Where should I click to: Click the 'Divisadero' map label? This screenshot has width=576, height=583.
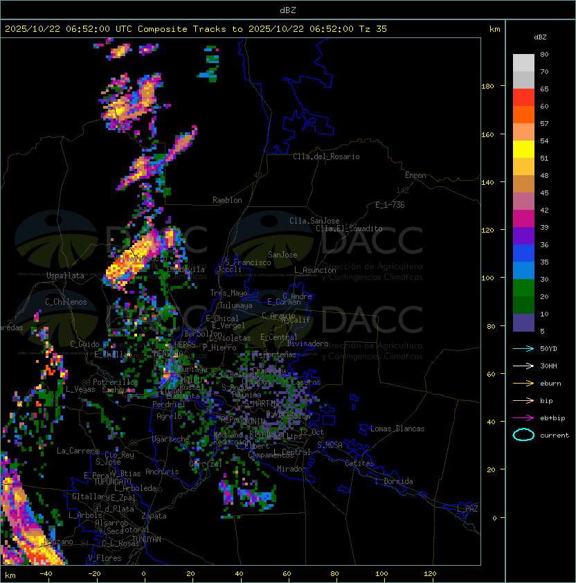click(307, 343)
